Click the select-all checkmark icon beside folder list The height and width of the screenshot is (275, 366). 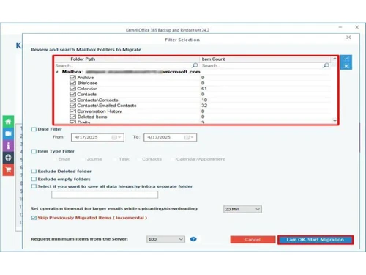[x=346, y=59]
